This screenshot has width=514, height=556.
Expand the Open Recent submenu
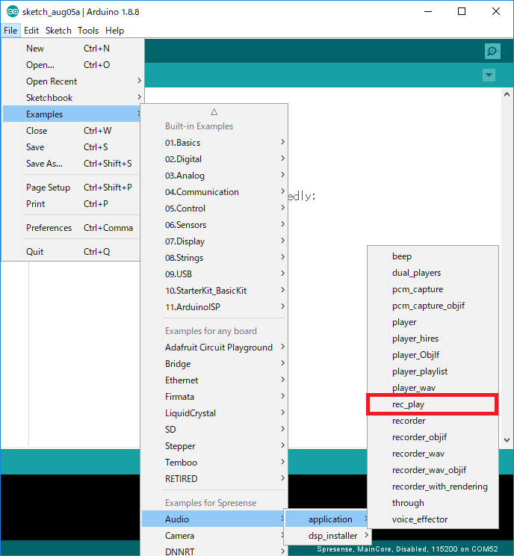pyautogui.click(x=72, y=81)
